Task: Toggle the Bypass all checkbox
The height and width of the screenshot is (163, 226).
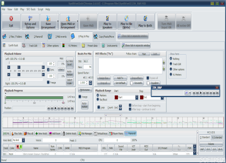Action: click(x=148, y=78)
